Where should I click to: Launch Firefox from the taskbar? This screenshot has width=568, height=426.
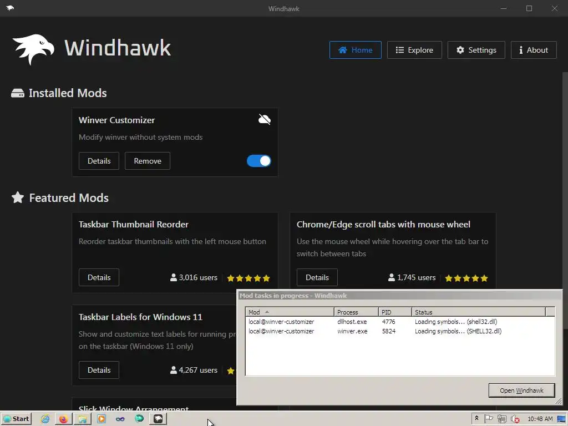(64, 419)
